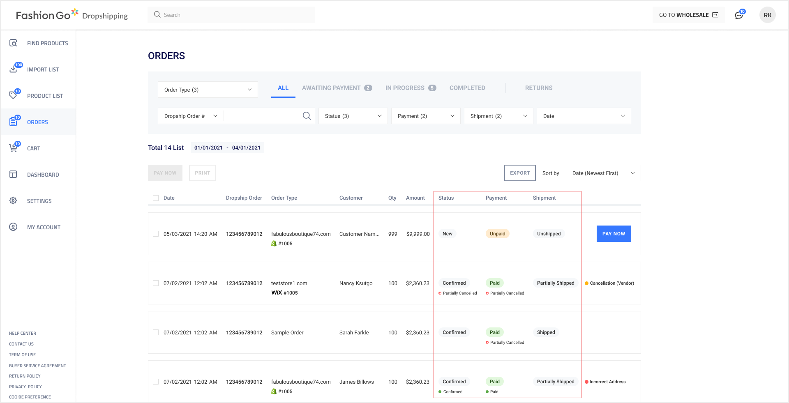Click the My Account person icon
This screenshot has height=403, width=789.
point(13,227)
